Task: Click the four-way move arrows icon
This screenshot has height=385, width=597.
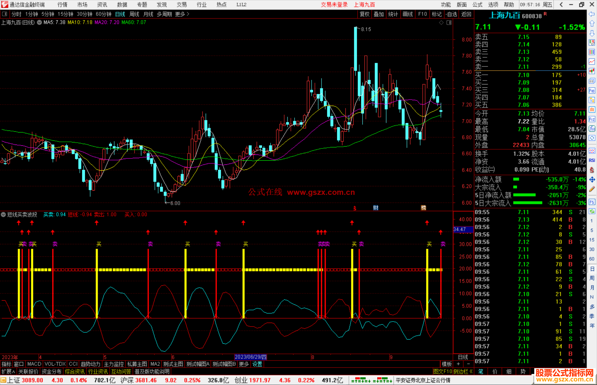Action: pyautogui.click(x=592, y=180)
